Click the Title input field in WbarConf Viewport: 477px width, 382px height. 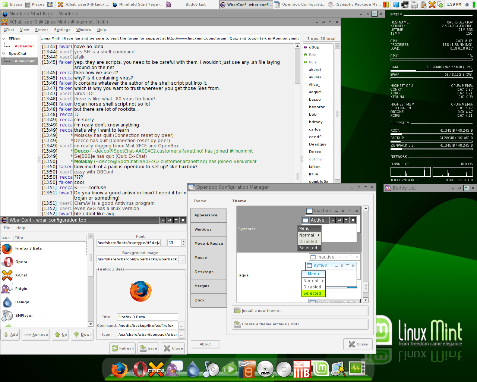click(147, 317)
